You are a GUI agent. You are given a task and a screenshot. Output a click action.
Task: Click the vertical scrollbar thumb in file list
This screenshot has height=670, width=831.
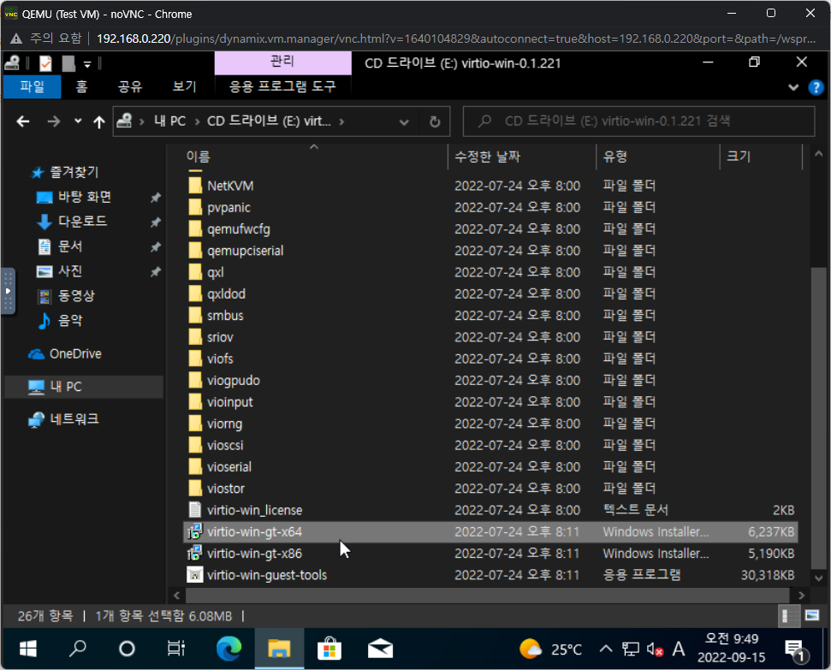(x=818, y=418)
